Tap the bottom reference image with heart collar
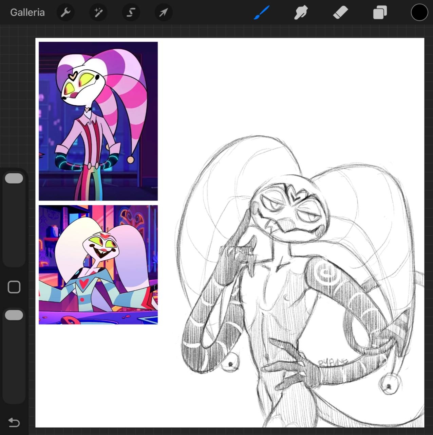 (x=98, y=265)
